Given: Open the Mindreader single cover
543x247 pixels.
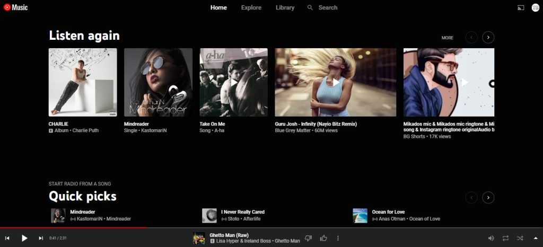Looking at the screenshot, I should click(158, 82).
